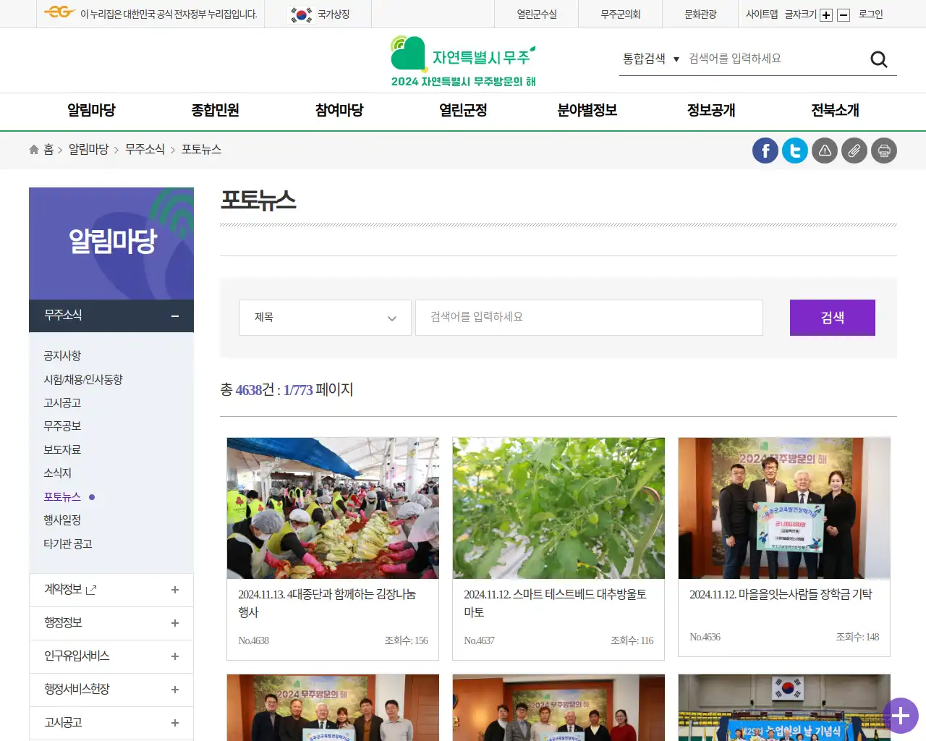Open the 정보공개 navigation menu
The image size is (926, 741).
click(x=710, y=111)
